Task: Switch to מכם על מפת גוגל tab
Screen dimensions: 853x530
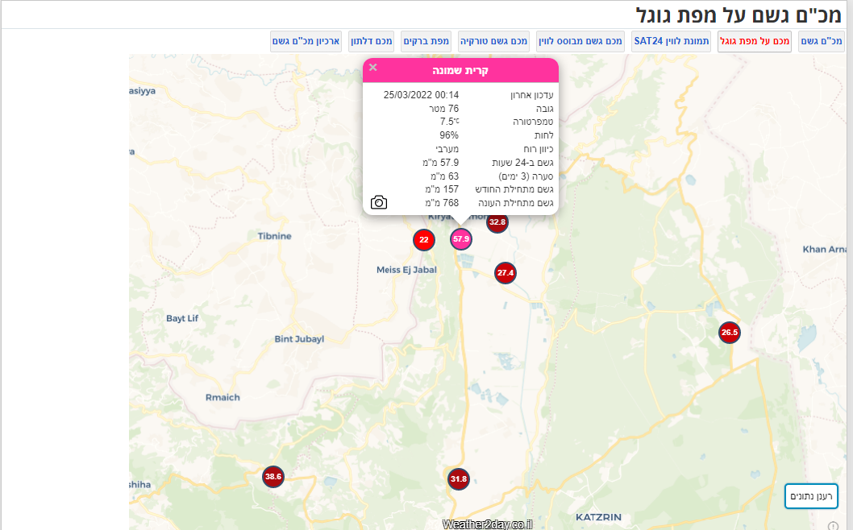Action: (x=755, y=41)
